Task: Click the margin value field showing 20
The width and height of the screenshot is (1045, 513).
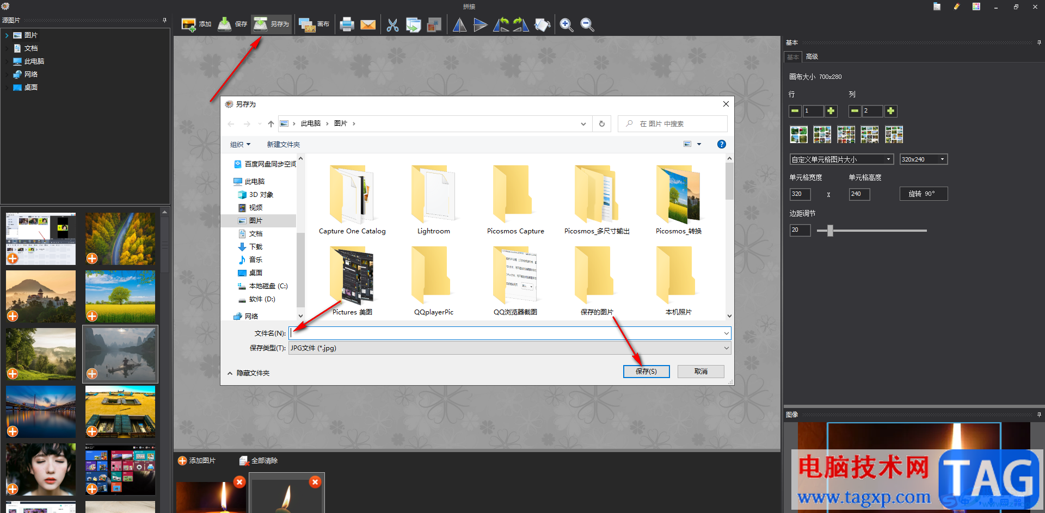Action: tap(800, 230)
